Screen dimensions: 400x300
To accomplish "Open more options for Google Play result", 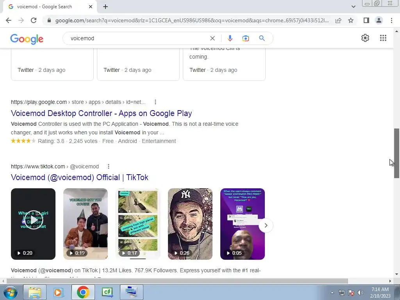I will pyautogui.click(x=155, y=102).
